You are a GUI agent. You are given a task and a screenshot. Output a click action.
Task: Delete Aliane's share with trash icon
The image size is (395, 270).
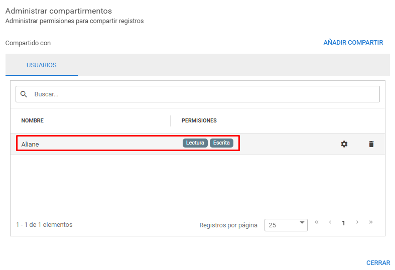tap(371, 144)
